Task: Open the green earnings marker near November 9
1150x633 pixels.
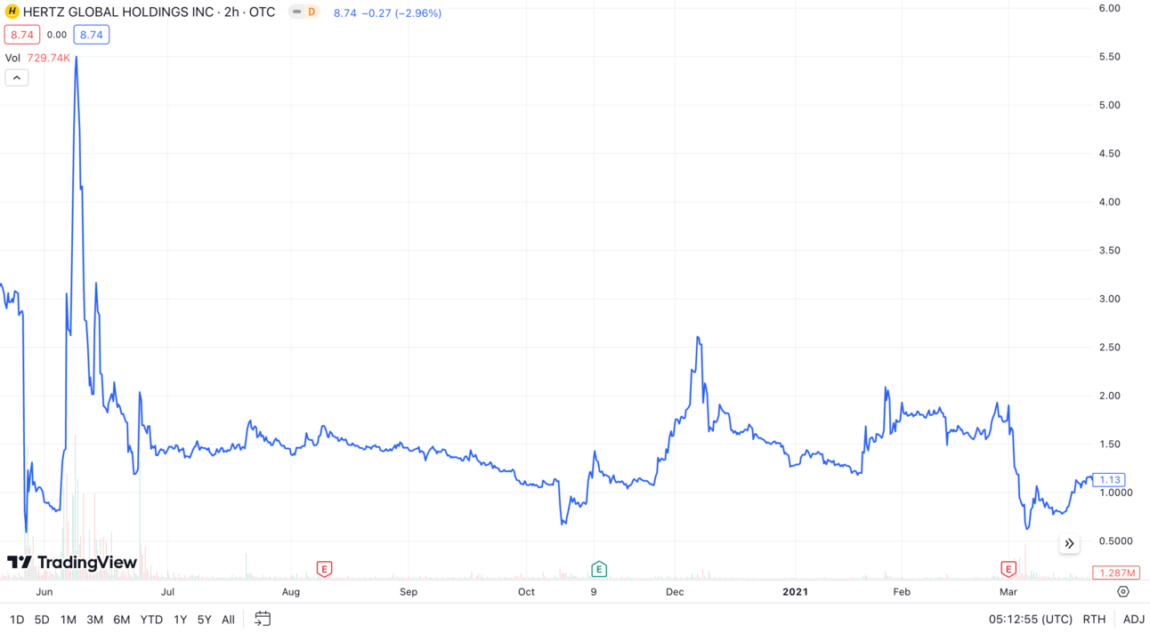Action: (x=599, y=569)
